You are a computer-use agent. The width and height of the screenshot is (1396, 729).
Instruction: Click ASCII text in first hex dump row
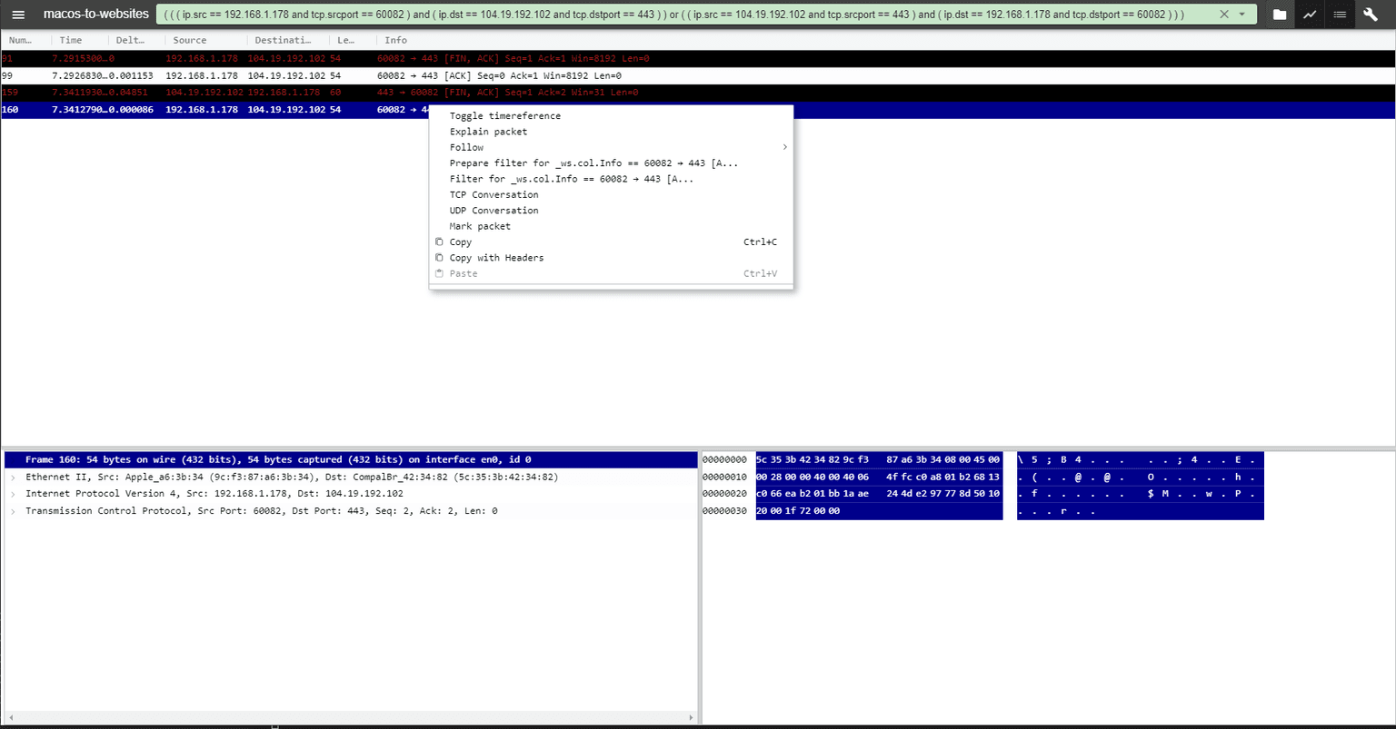pos(1141,459)
